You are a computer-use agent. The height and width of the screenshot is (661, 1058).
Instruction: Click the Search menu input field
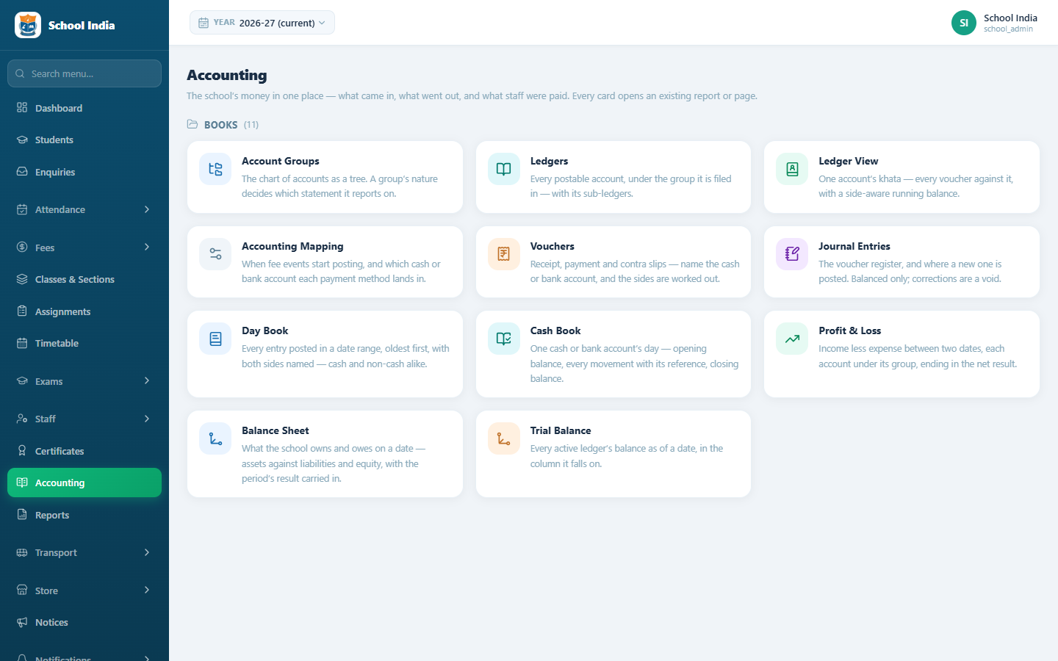coord(84,73)
